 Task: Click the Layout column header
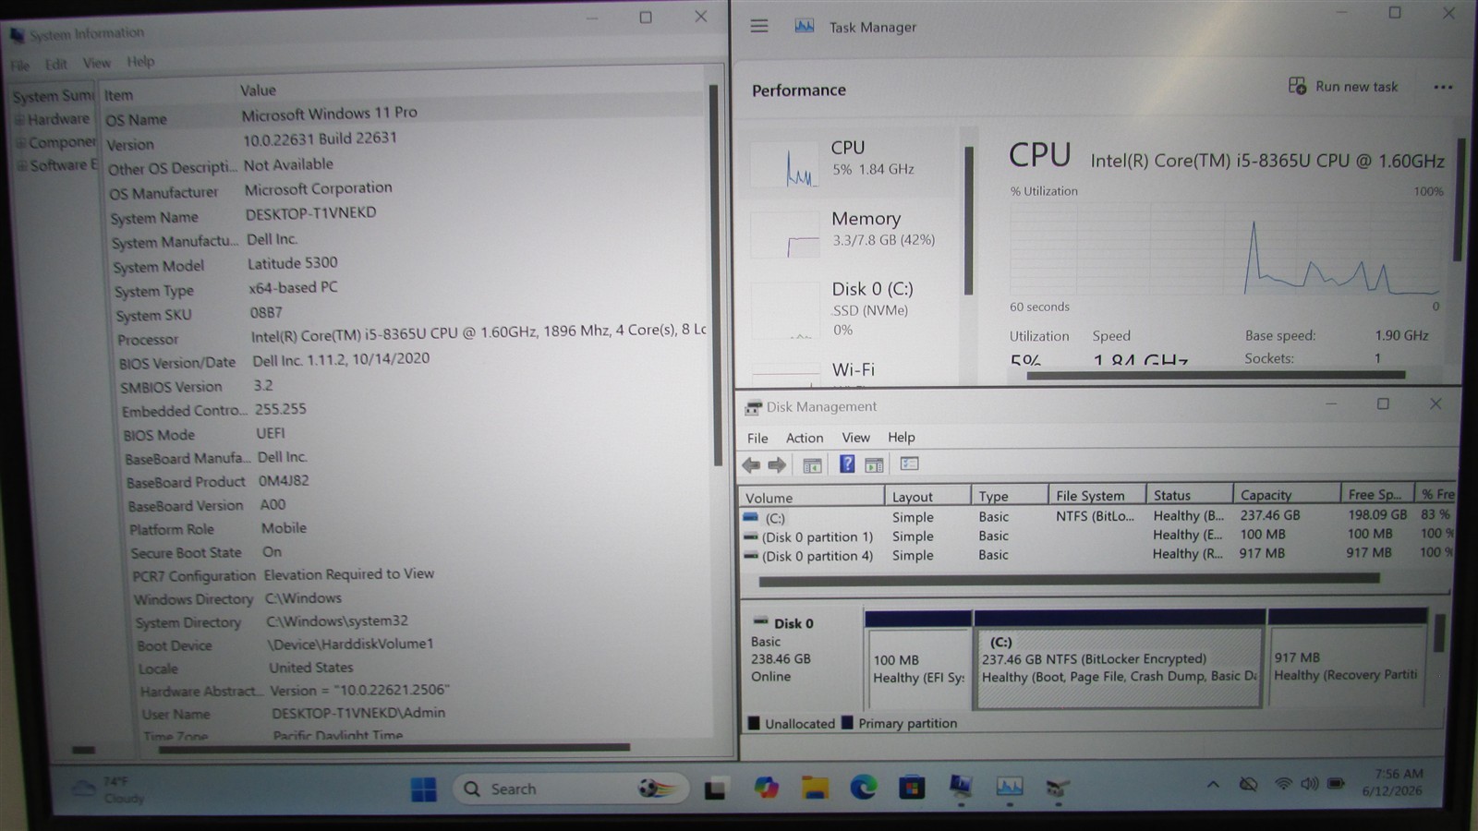coord(927,497)
